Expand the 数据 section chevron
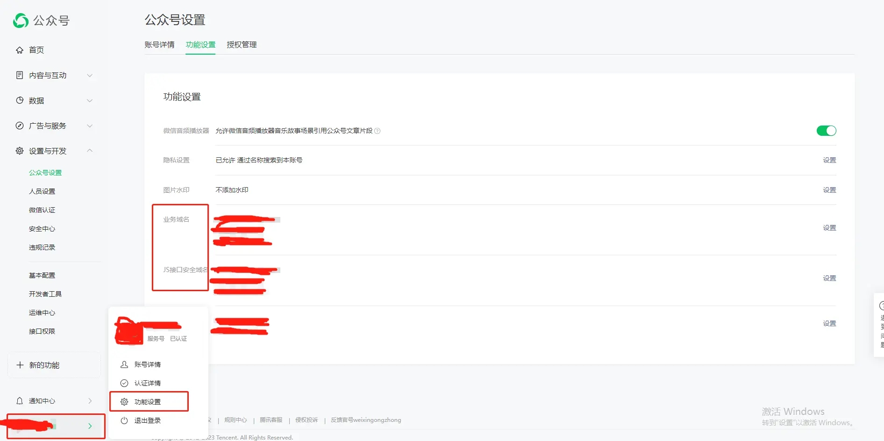This screenshot has width=884, height=441. click(x=90, y=100)
